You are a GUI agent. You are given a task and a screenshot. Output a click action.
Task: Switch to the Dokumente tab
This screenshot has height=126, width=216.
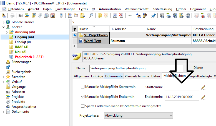click(114, 76)
